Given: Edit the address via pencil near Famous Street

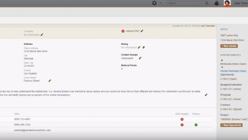Looking at the screenshot, I should [50, 81].
